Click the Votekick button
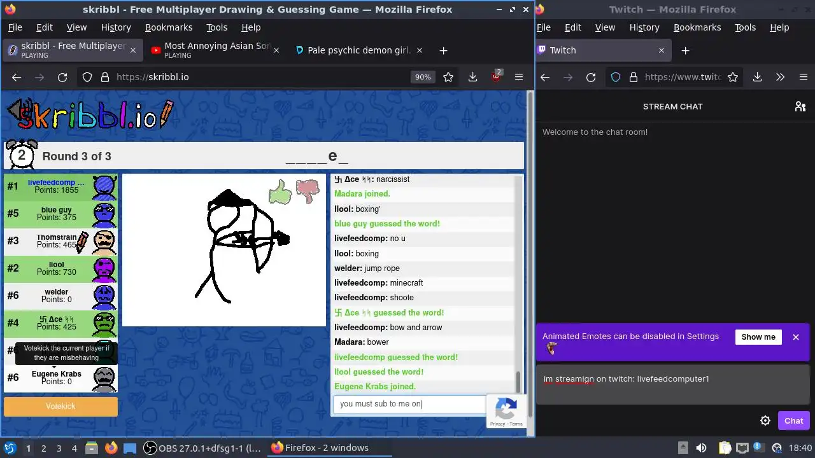This screenshot has height=458, width=815. click(60, 406)
